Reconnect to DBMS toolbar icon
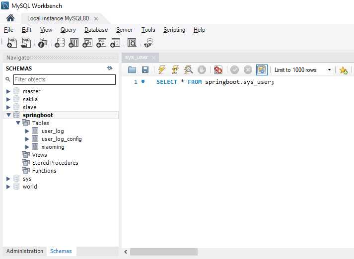354x259 pixels. coord(149,43)
